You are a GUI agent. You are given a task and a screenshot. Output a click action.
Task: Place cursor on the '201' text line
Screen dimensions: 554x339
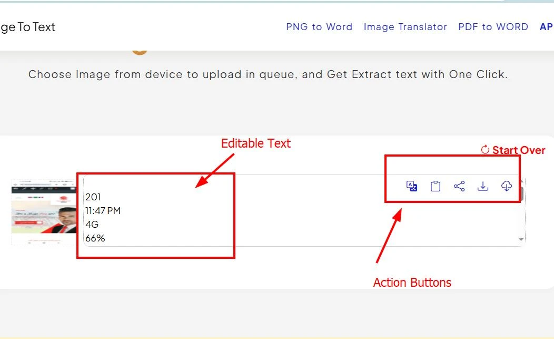(93, 197)
